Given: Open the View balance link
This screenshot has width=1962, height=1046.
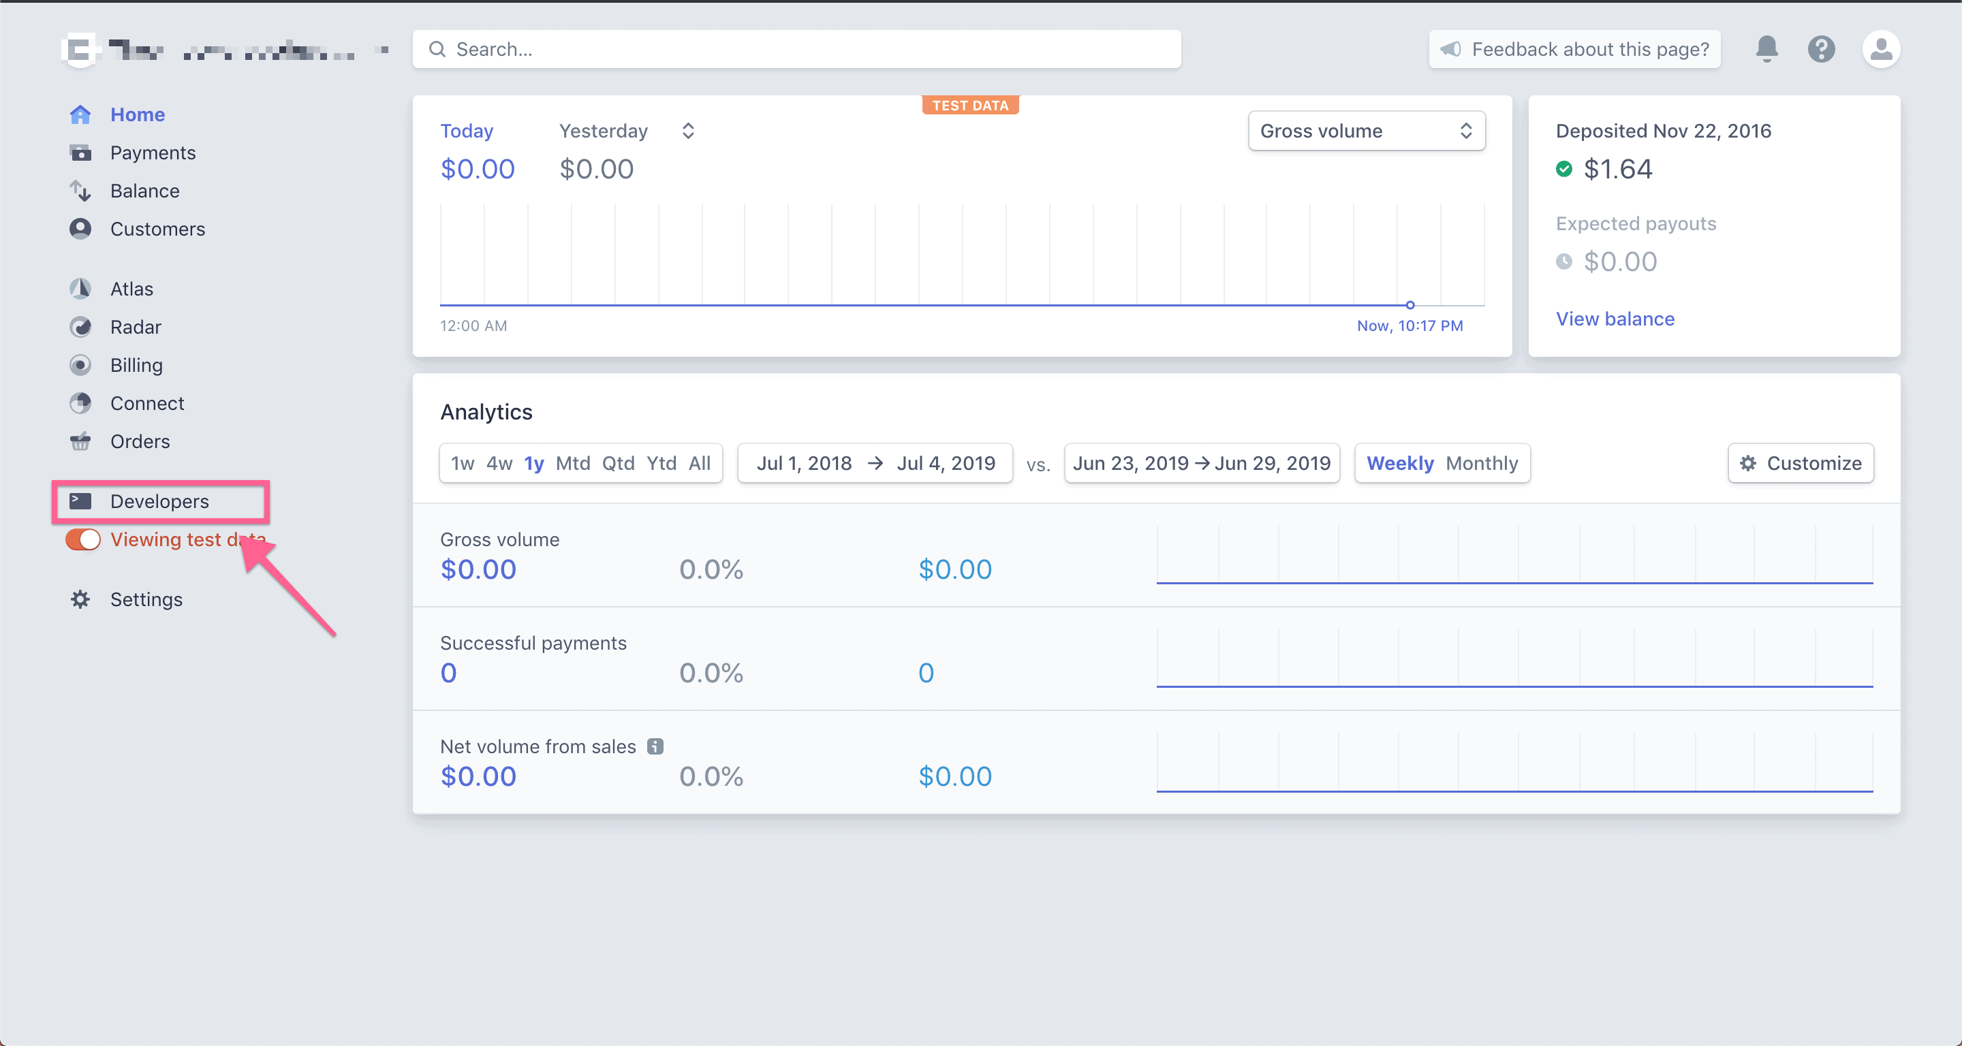Looking at the screenshot, I should [x=1615, y=318].
